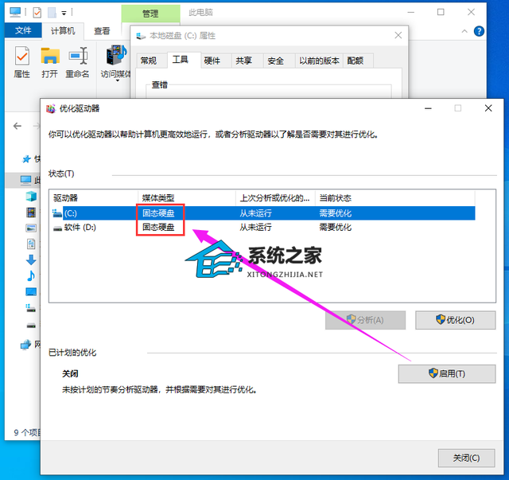Click the quick access checkmark properties icon

(37, 13)
